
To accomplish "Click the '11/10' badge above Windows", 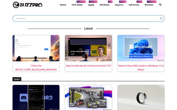I will pos(110,2).
